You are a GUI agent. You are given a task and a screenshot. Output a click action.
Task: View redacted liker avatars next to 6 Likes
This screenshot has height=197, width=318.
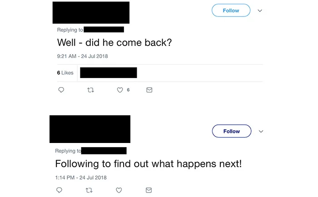tap(109, 73)
